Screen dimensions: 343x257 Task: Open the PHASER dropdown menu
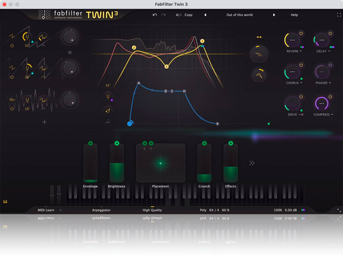323,83
